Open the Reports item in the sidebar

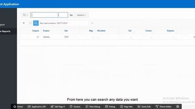pyautogui.click(x=8, y=31)
